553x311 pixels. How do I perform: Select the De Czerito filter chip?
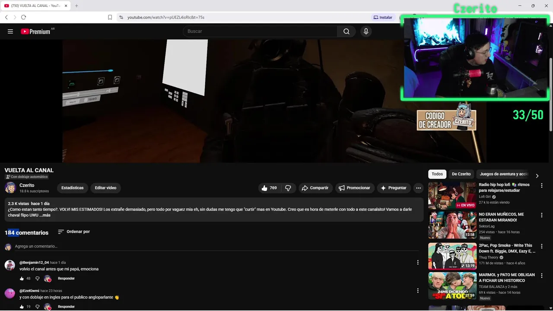[x=461, y=174]
